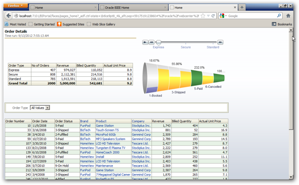Step slider backward with rewind button
Screen dimensions: 299x185
(x=151, y=42)
